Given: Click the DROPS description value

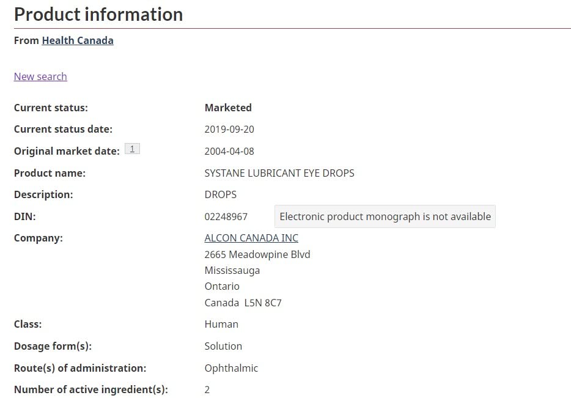Looking at the screenshot, I should [x=221, y=194].
